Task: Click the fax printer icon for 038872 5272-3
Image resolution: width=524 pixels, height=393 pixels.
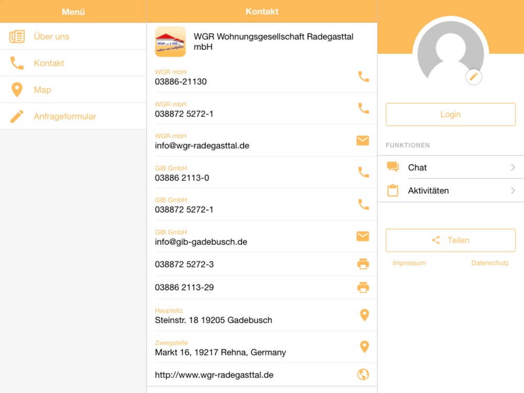Action: pyautogui.click(x=363, y=264)
